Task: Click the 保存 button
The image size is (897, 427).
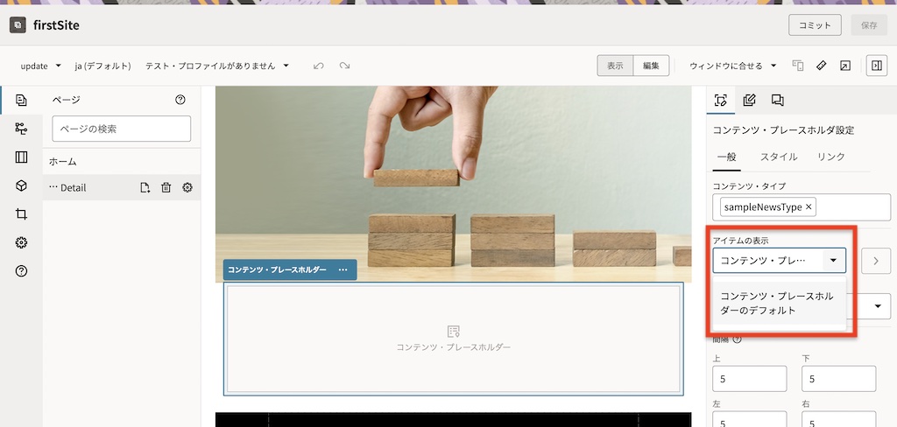Action: click(869, 25)
